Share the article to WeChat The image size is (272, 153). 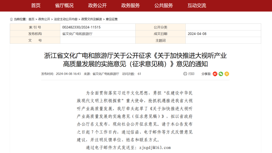[221, 74]
